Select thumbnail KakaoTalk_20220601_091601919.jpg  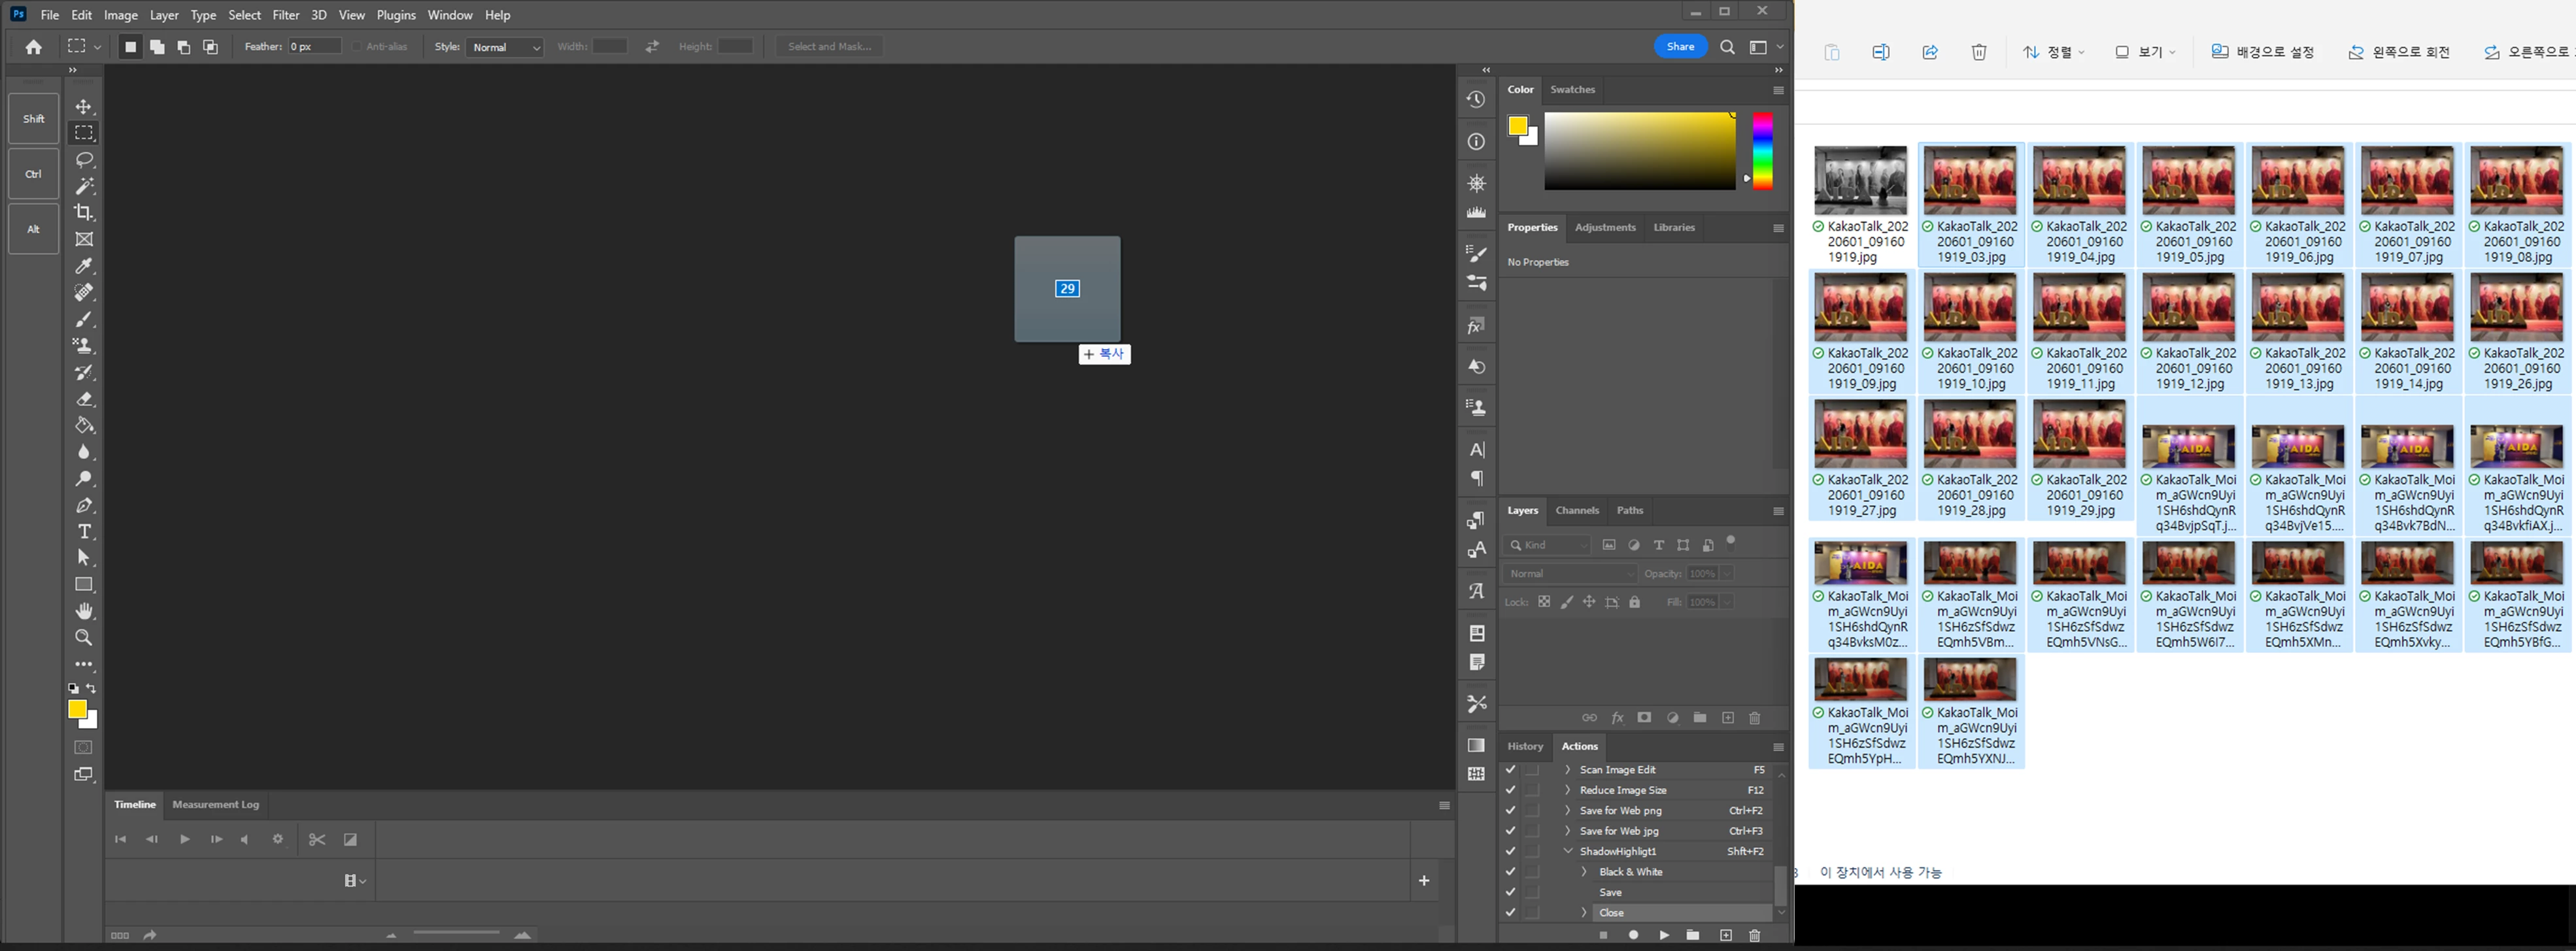(1860, 181)
